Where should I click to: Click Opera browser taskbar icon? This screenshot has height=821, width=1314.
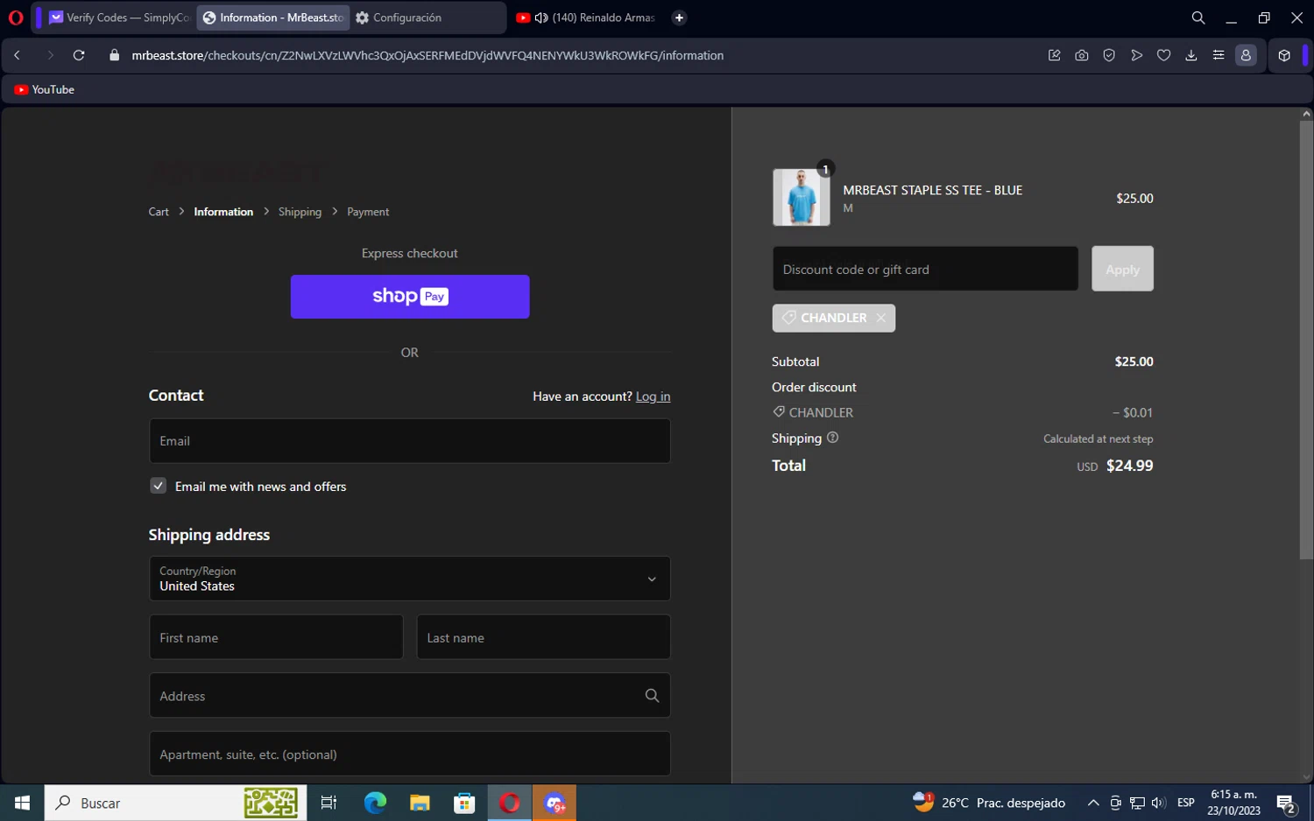[510, 803]
